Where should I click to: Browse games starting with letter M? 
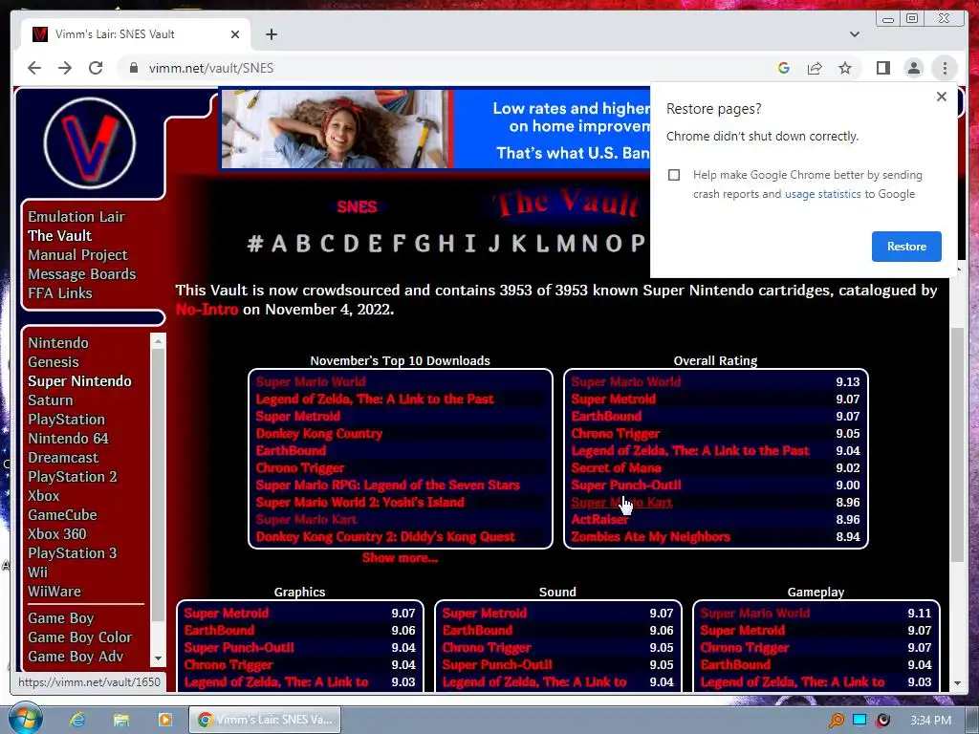tap(566, 243)
